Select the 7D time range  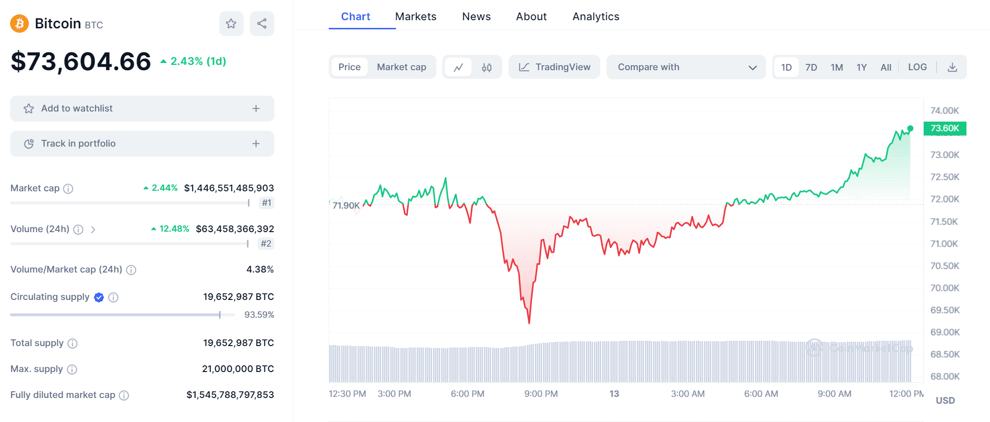(x=811, y=67)
